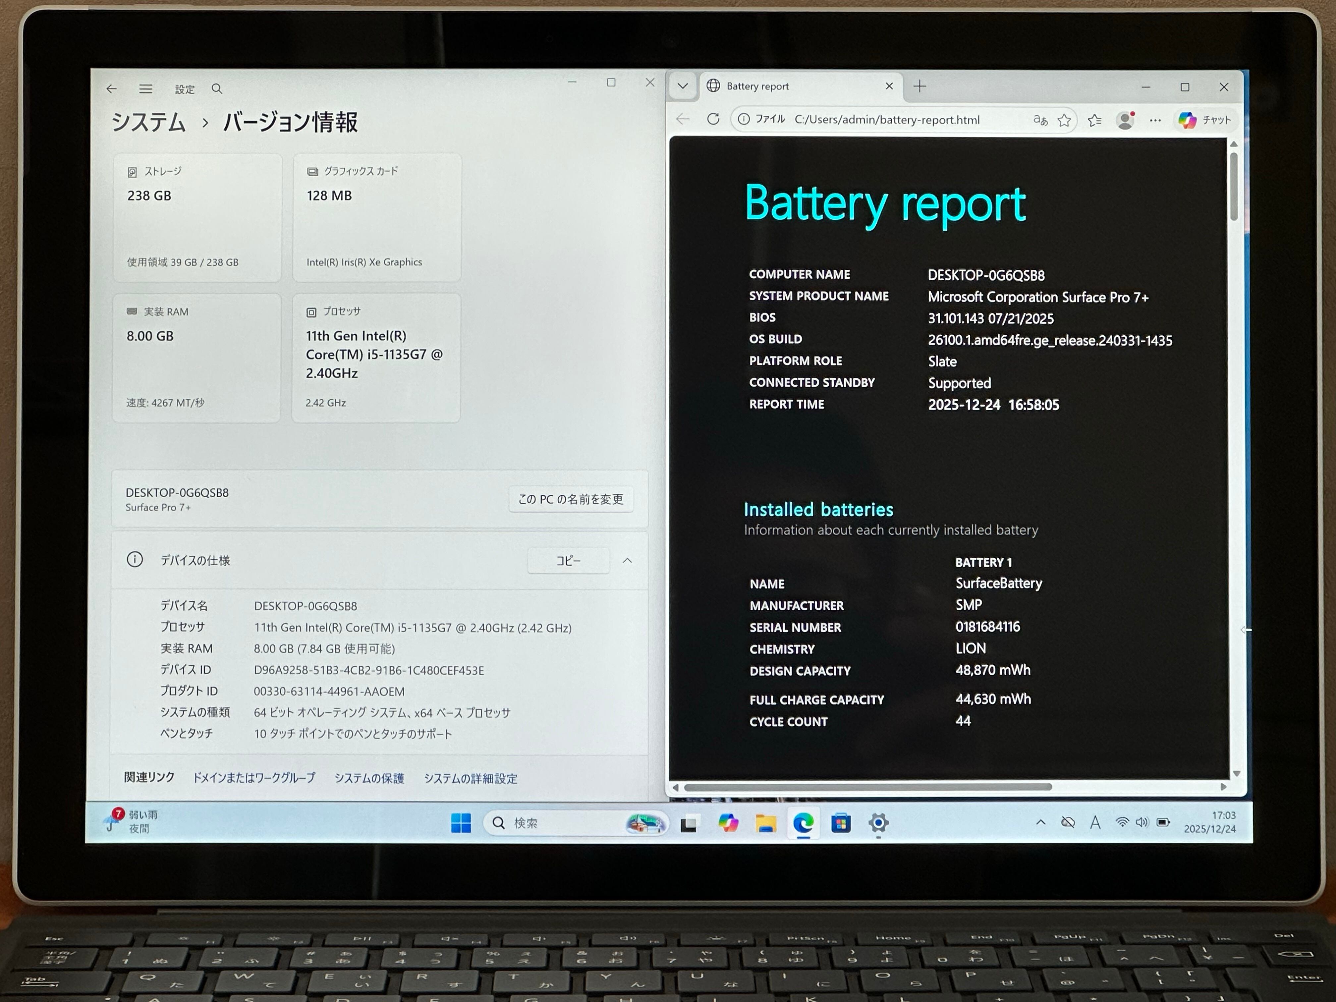The image size is (1336, 1002).
Task: Expand the Edge tab actions dropdown
Action: click(x=683, y=86)
